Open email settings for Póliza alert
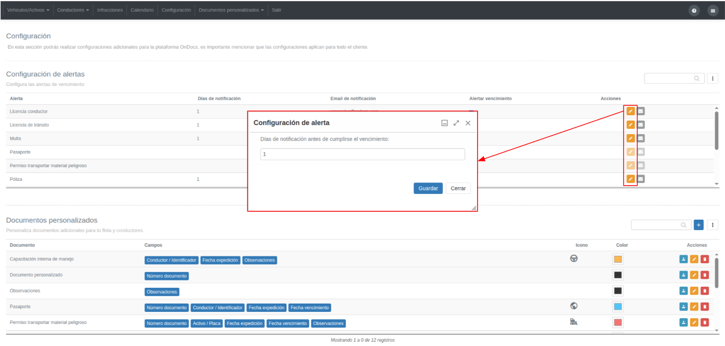The height and width of the screenshot is (346, 725). click(641, 179)
